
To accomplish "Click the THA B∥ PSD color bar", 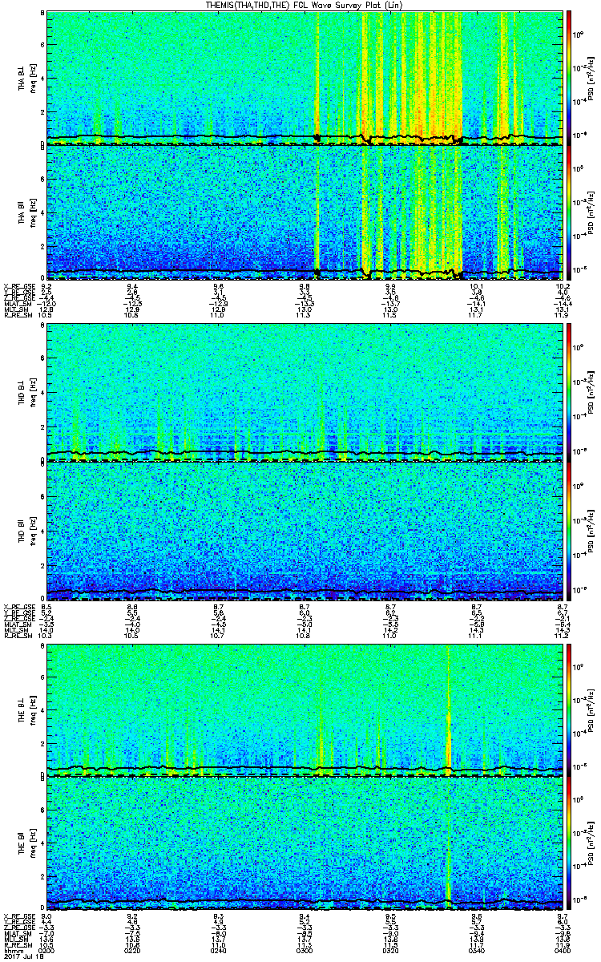I will (x=569, y=212).
